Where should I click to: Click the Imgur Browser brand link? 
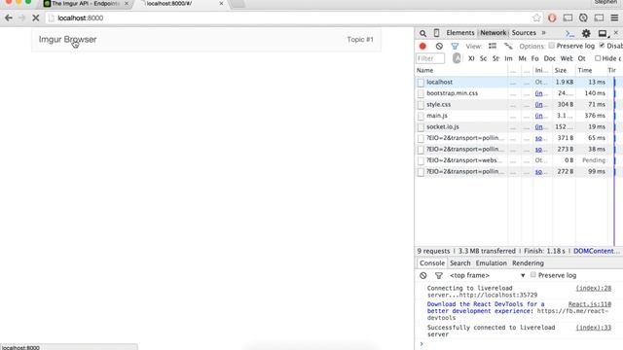[x=67, y=39]
